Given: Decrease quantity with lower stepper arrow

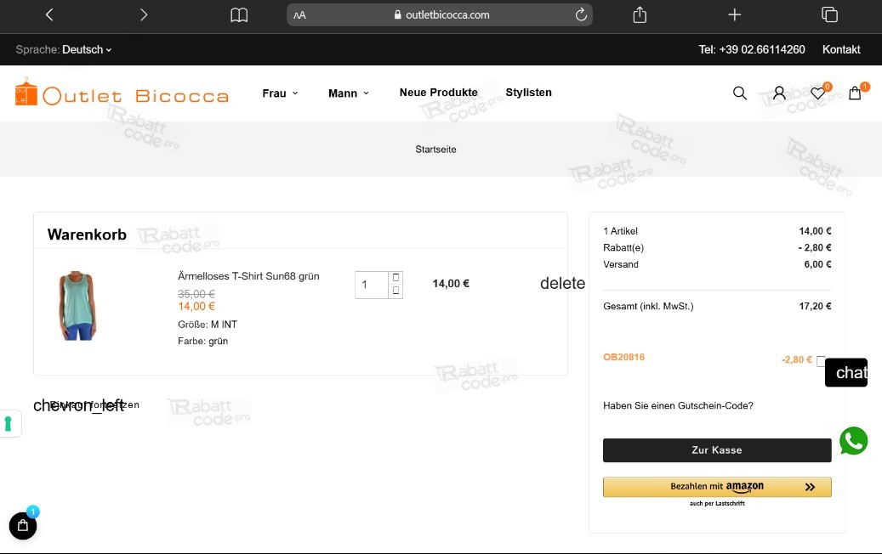Looking at the screenshot, I should (x=395, y=291).
